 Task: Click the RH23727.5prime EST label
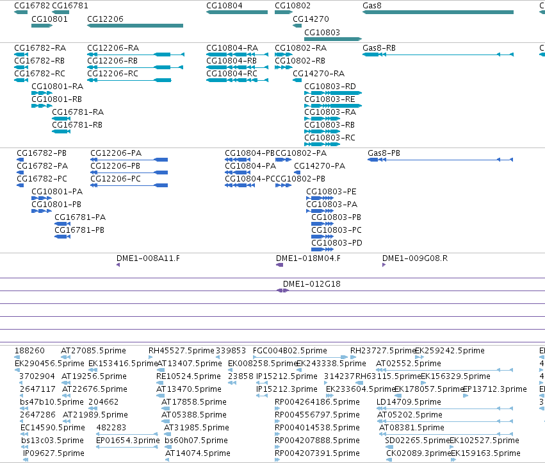383,351
